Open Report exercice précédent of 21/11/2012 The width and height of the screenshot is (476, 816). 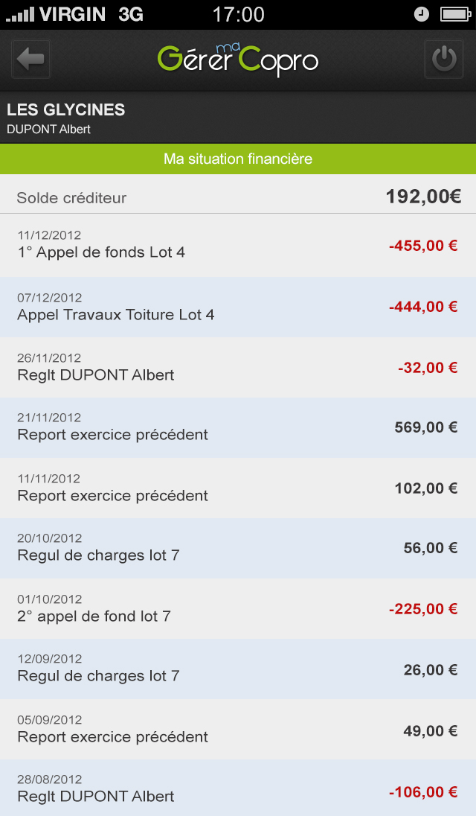pyautogui.click(x=238, y=428)
